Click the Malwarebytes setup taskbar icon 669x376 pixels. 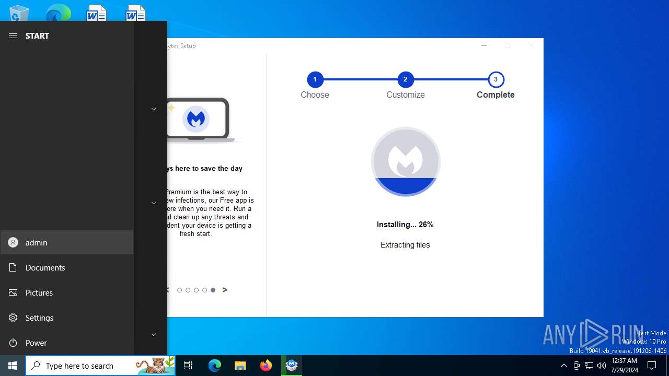coord(292,366)
